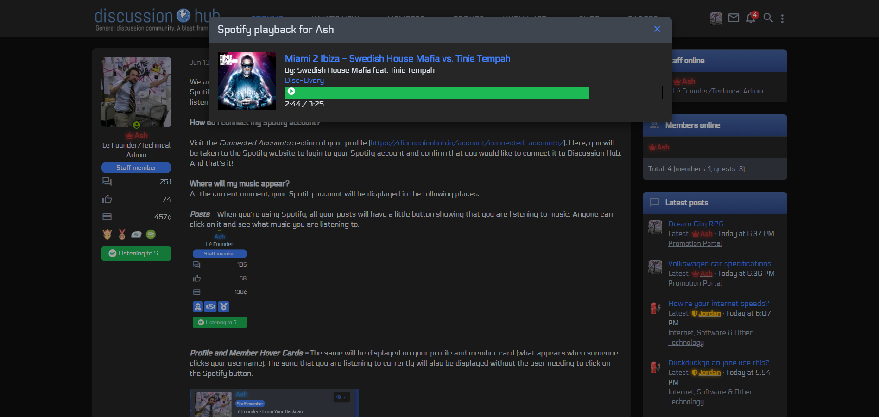Click the thumbs-up icon beside 74
The image size is (879, 417).
(107, 199)
